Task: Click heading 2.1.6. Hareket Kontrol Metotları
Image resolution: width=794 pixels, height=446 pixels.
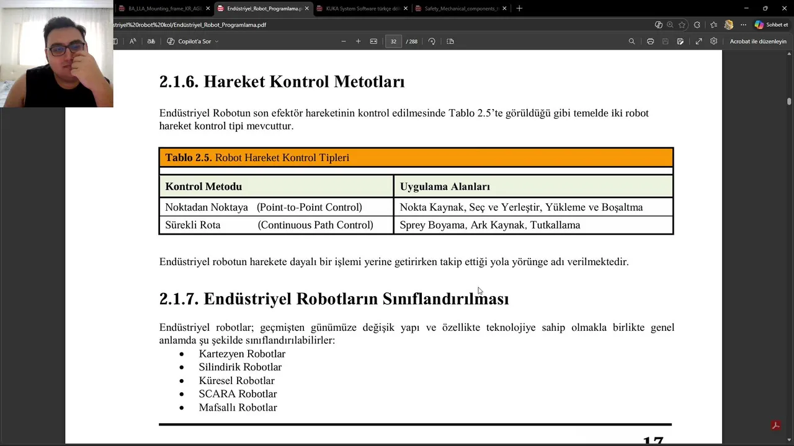Action: coord(282,82)
